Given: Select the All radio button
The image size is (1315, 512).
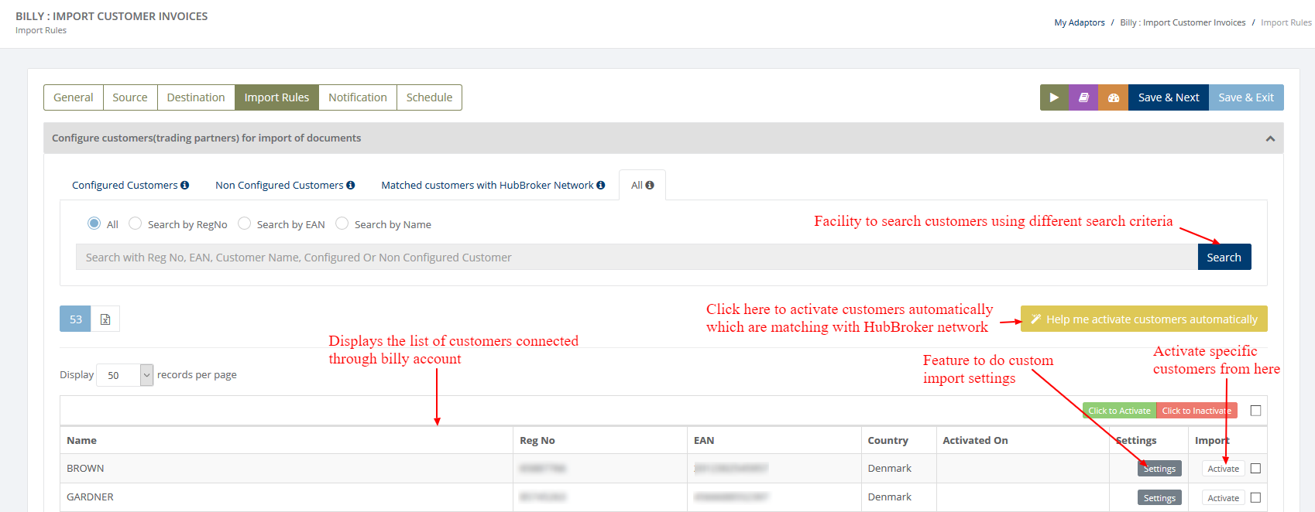Looking at the screenshot, I should pyautogui.click(x=94, y=224).
